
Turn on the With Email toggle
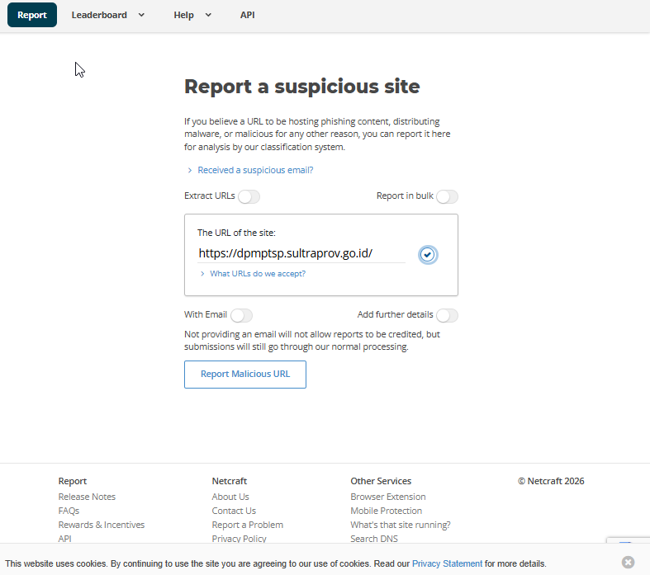tap(241, 315)
